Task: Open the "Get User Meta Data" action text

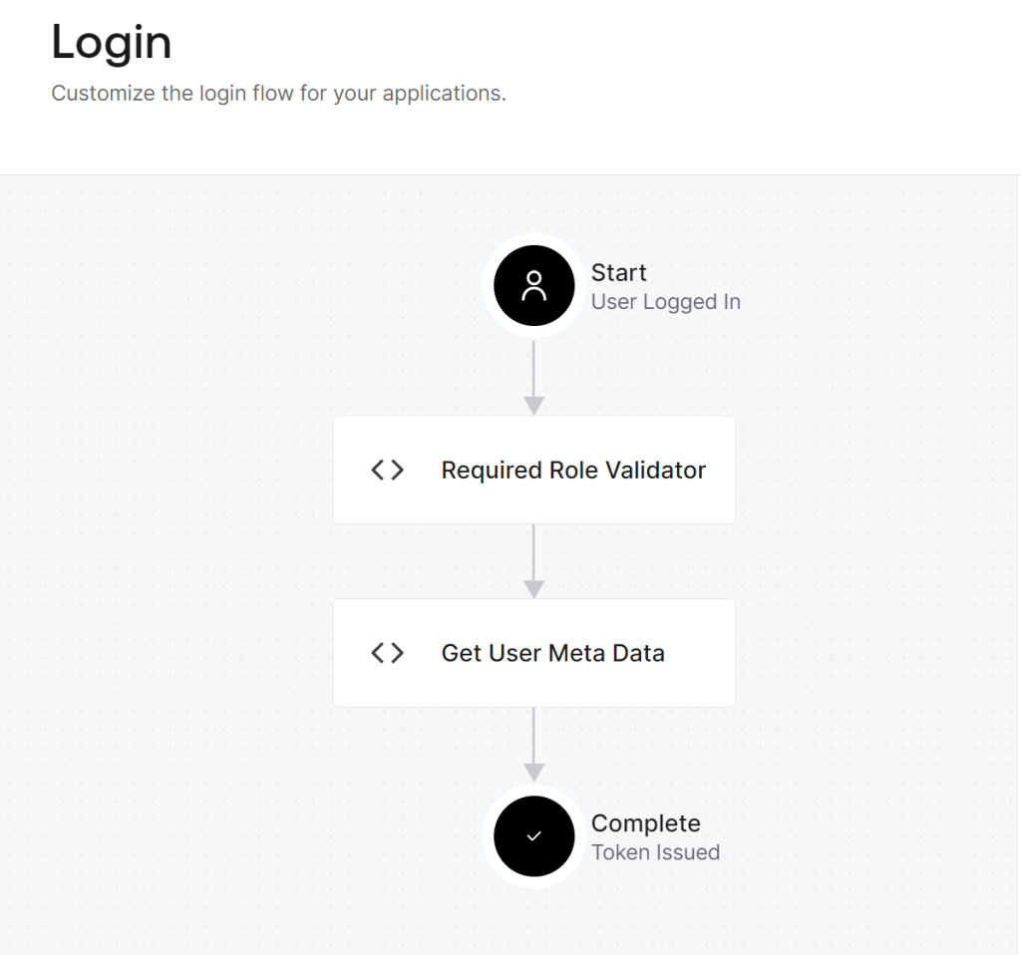Action: click(552, 653)
